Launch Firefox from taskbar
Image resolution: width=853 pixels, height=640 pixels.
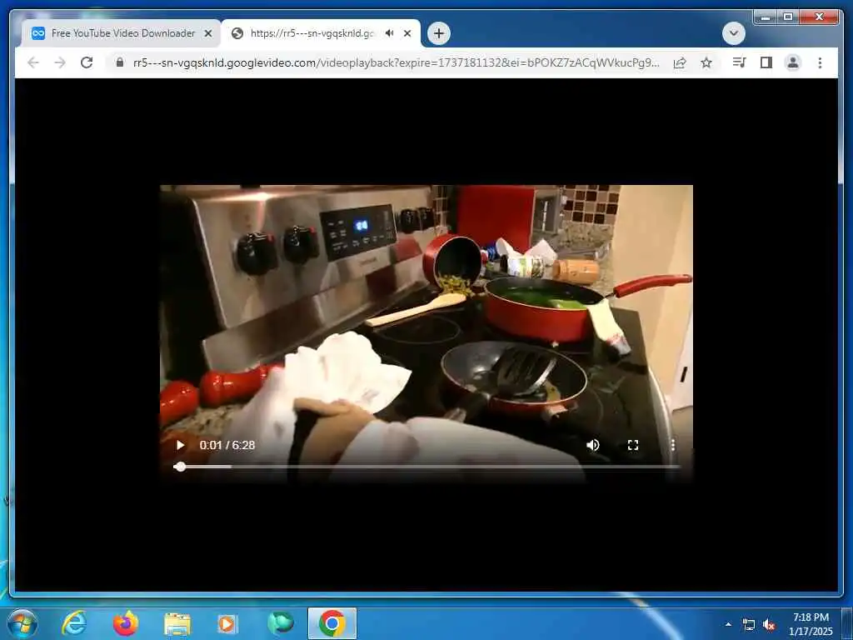[125, 623]
